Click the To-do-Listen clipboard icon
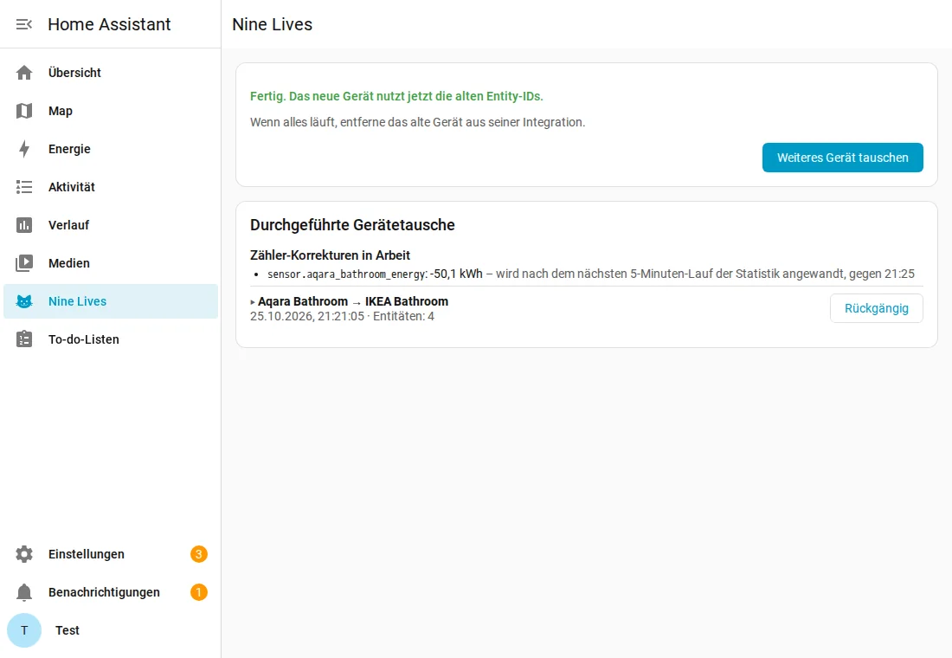 pyautogui.click(x=24, y=339)
